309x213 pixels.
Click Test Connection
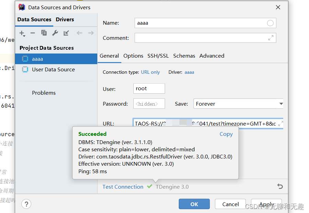123,187
